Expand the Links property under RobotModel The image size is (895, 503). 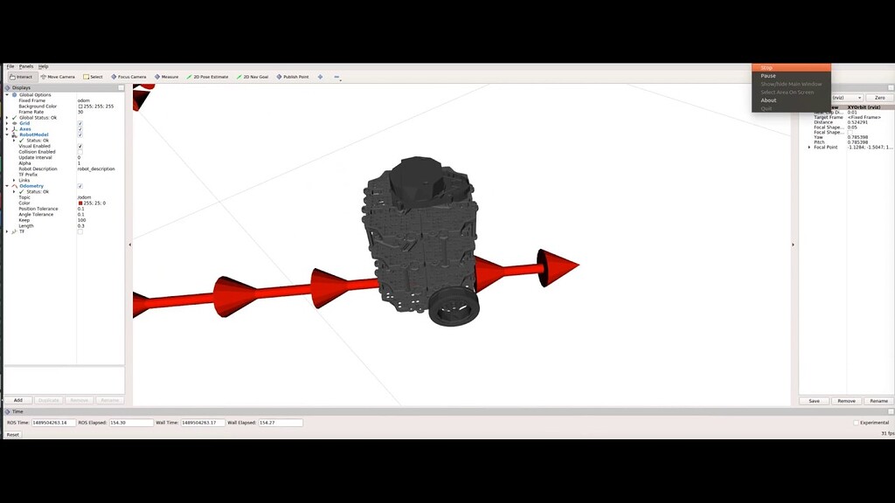coord(15,179)
